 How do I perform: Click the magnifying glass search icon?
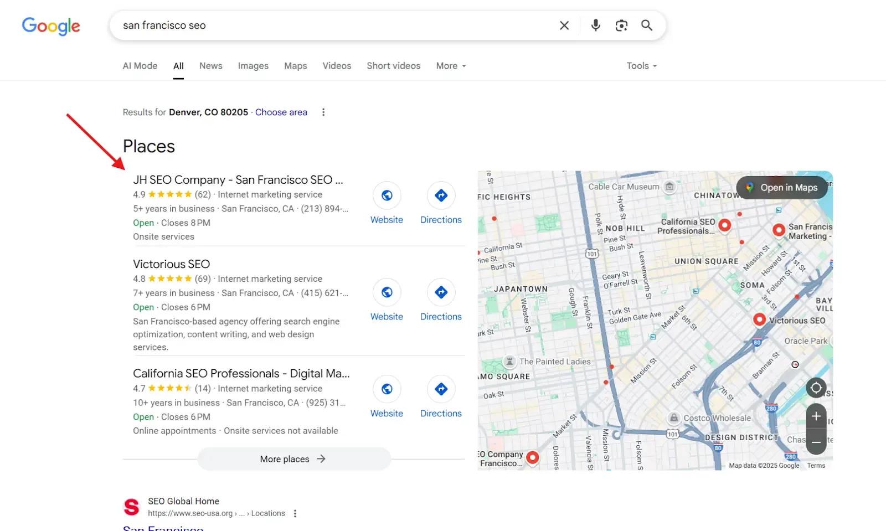[647, 25]
